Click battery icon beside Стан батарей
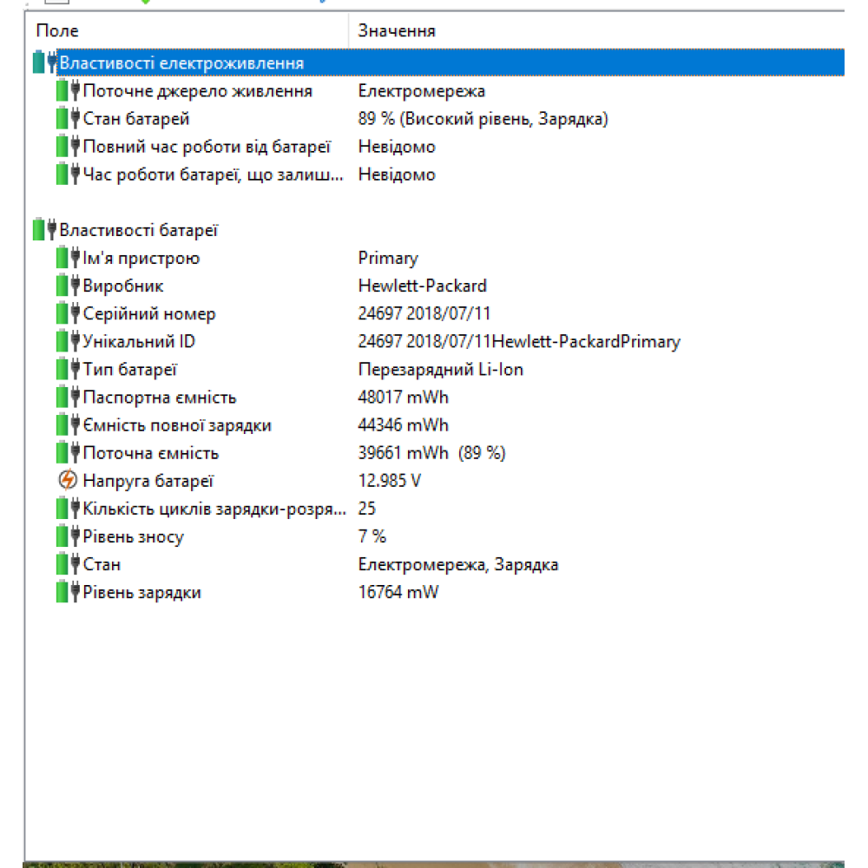 click(68, 118)
